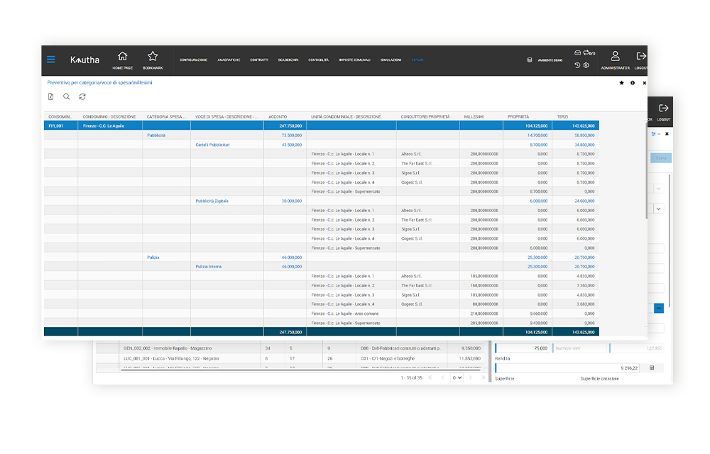
Task: Click the magnifying glass search icon
Action: (67, 96)
